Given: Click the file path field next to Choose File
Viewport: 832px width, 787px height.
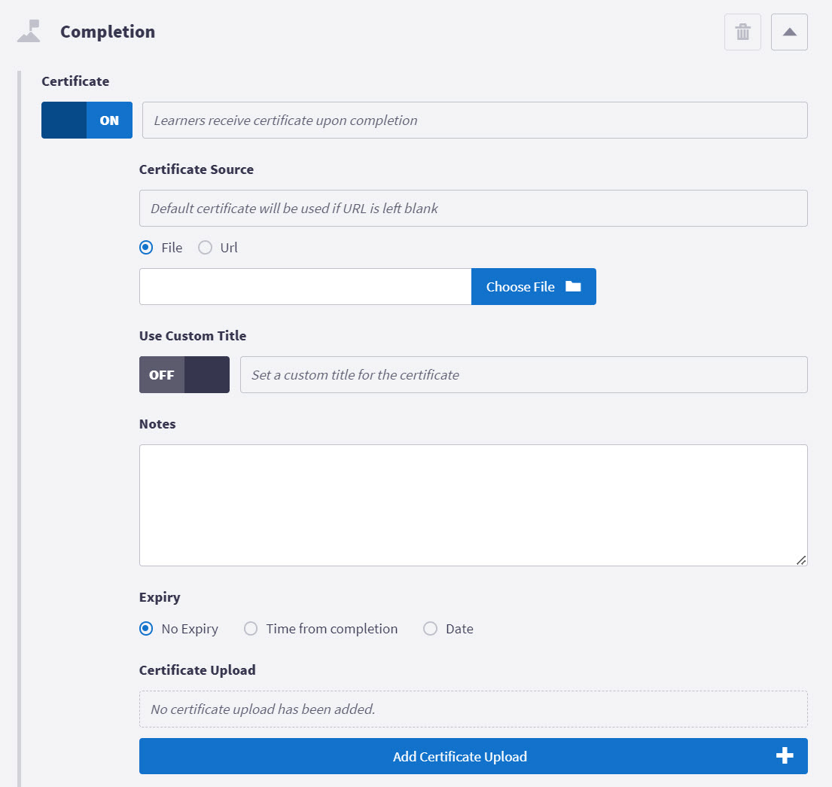Looking at the screenshot, I should [x=305, y=286].
